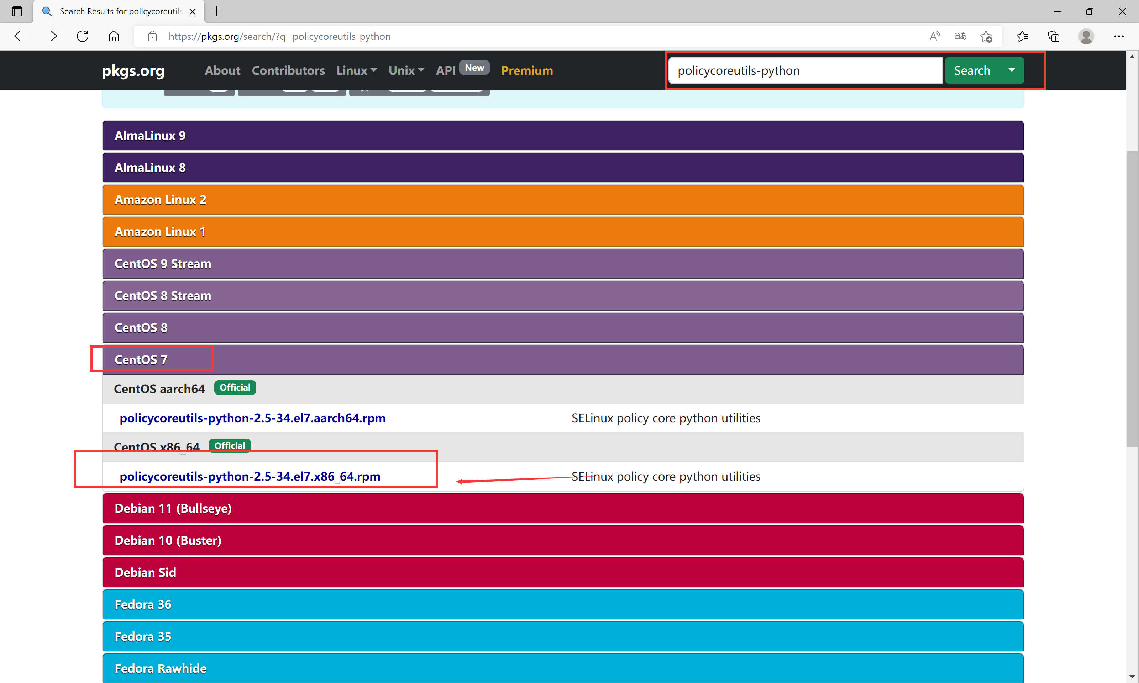Expand the Amazon Linux 1 section
This screenshot has height=683, width=1139.
(563, 232)
